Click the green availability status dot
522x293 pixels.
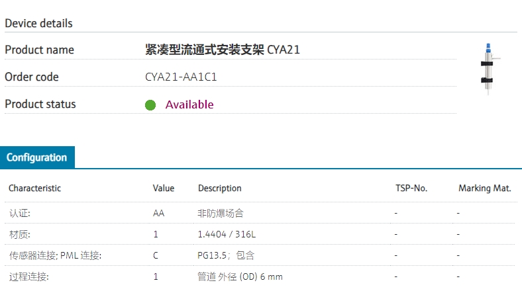point(150,105)
